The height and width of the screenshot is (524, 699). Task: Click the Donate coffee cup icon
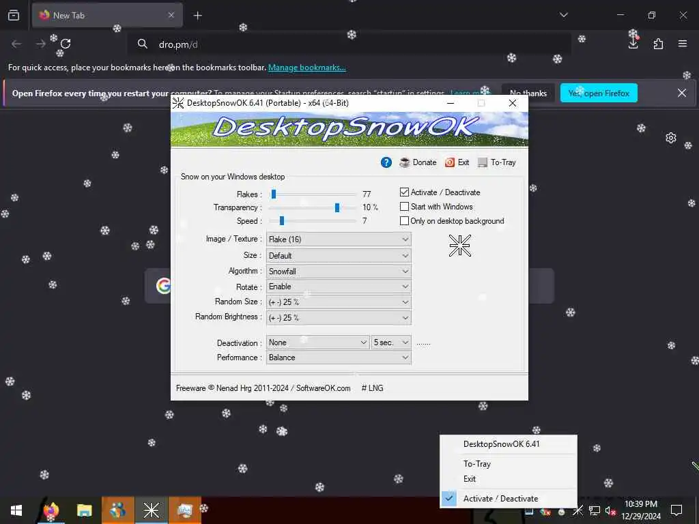[404, 162]
